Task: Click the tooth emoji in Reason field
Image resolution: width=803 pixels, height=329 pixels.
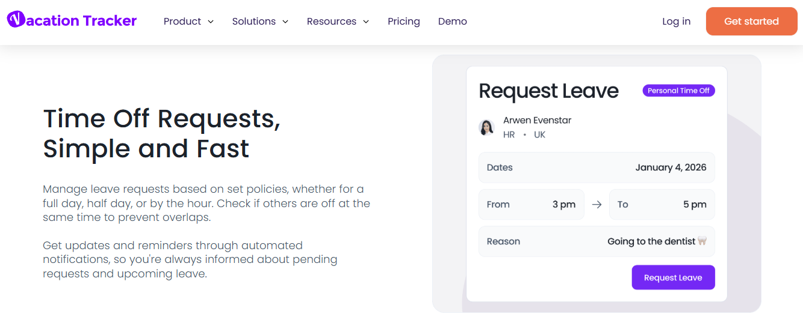Action: click(x=702, y=241)
